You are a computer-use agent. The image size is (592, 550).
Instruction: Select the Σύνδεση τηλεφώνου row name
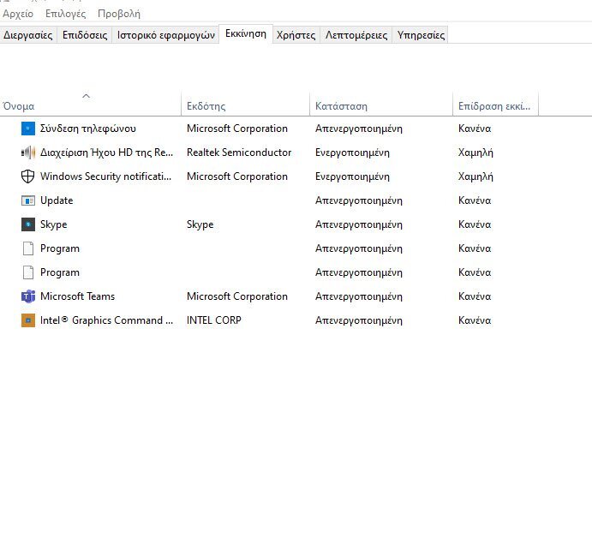tap(88, 129)
